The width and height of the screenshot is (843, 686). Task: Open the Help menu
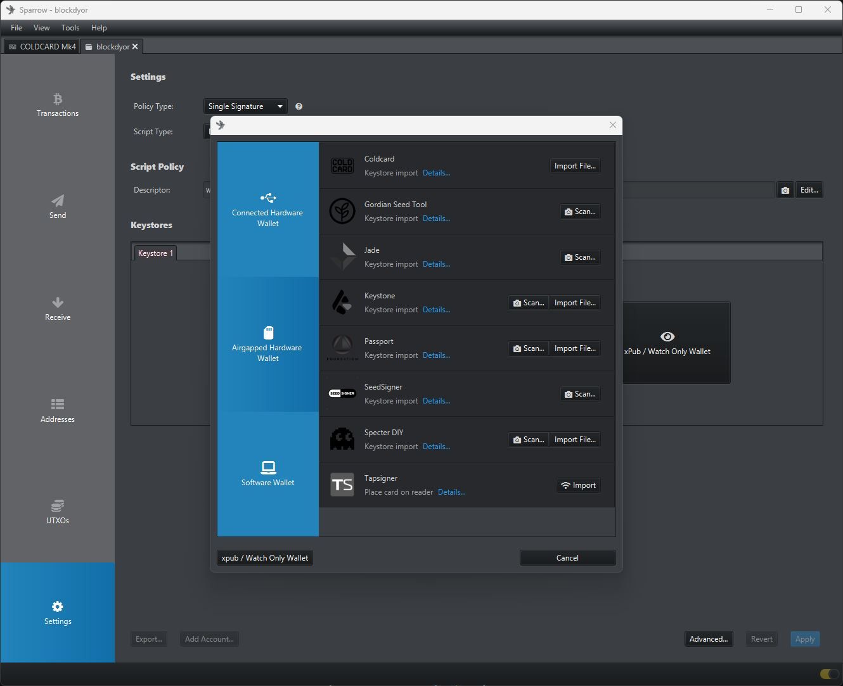click(99, 28)
